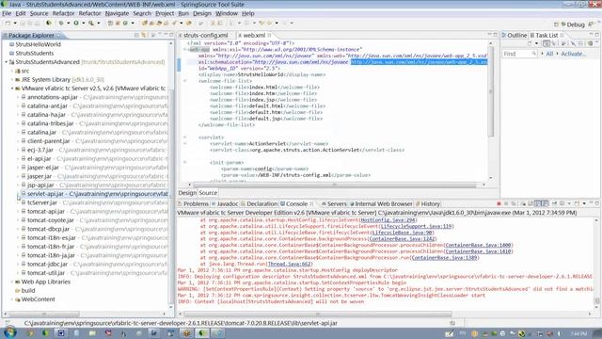This screenshot has width=602, height=339.
Task: Expand JRE System Library node
Action: click(x=12, y=79)
